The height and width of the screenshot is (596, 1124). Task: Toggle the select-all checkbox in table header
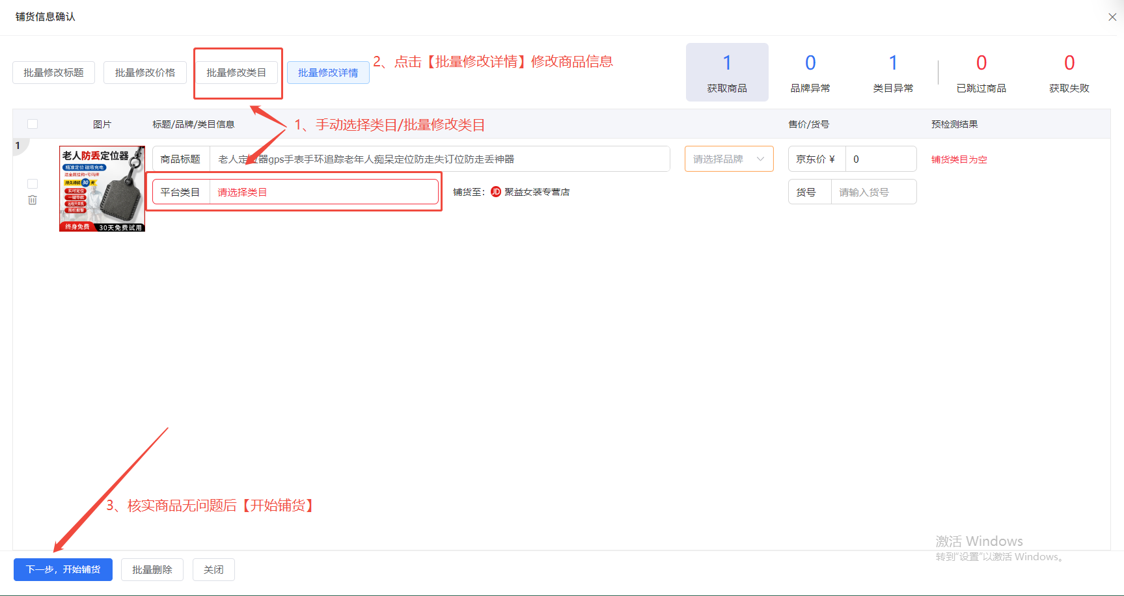coord(33,124)
